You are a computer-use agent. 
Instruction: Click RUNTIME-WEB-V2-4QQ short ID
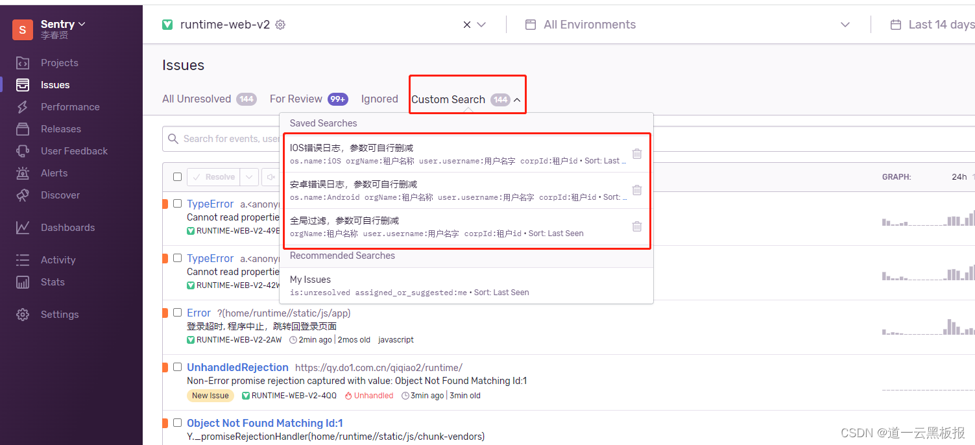coord(295,396)
